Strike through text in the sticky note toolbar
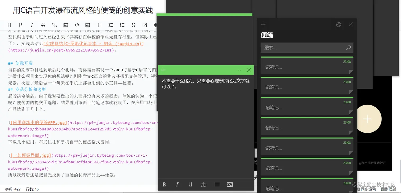This screenshot has height=193, width=401. [x=203, y=185]
